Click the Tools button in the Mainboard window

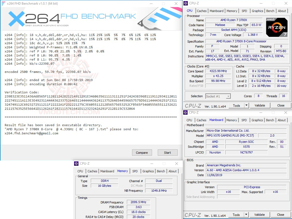[x=236, y=215]
